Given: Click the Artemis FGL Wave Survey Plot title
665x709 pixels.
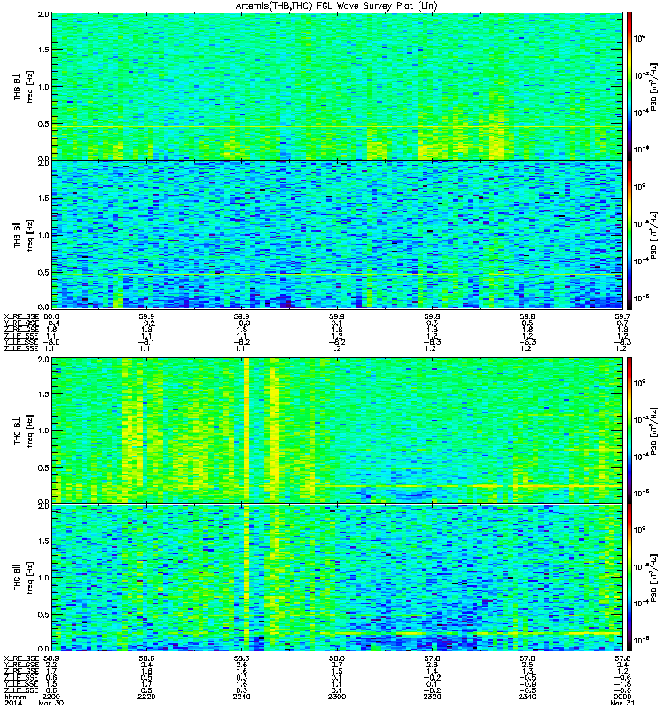Looking at the screenshot, I should tap(337, 6).
